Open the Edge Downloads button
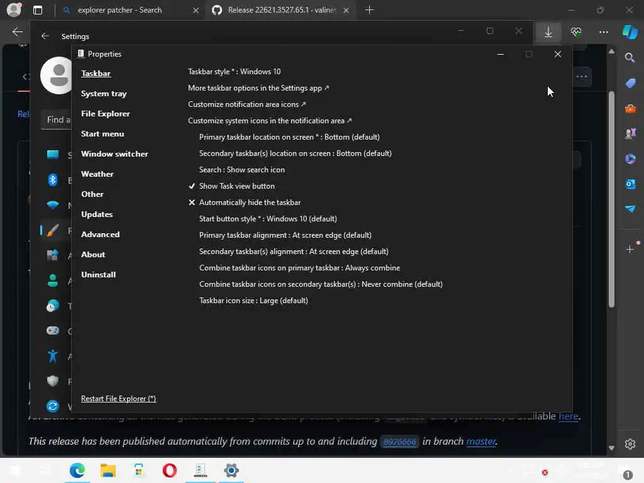Image resolution: width=644 pixels, height=483 pixels. click(548, 31)
